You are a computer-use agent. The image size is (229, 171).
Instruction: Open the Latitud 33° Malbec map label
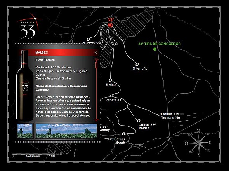pos(147,127)
